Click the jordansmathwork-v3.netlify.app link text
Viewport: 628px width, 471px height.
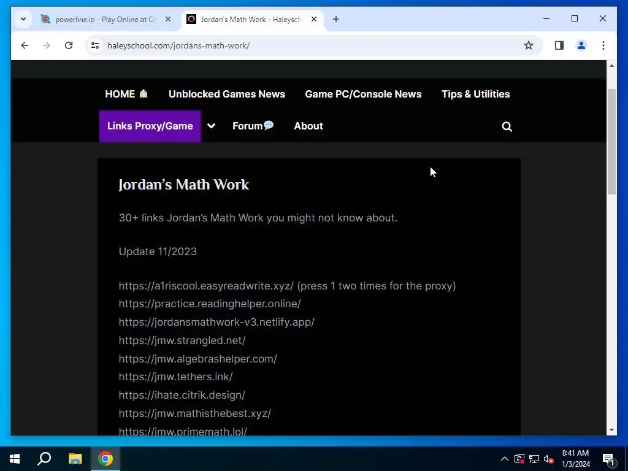216,323
